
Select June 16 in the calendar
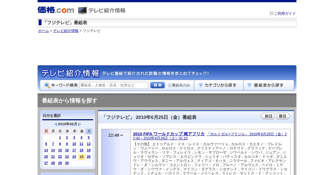(x=67, y=150)
